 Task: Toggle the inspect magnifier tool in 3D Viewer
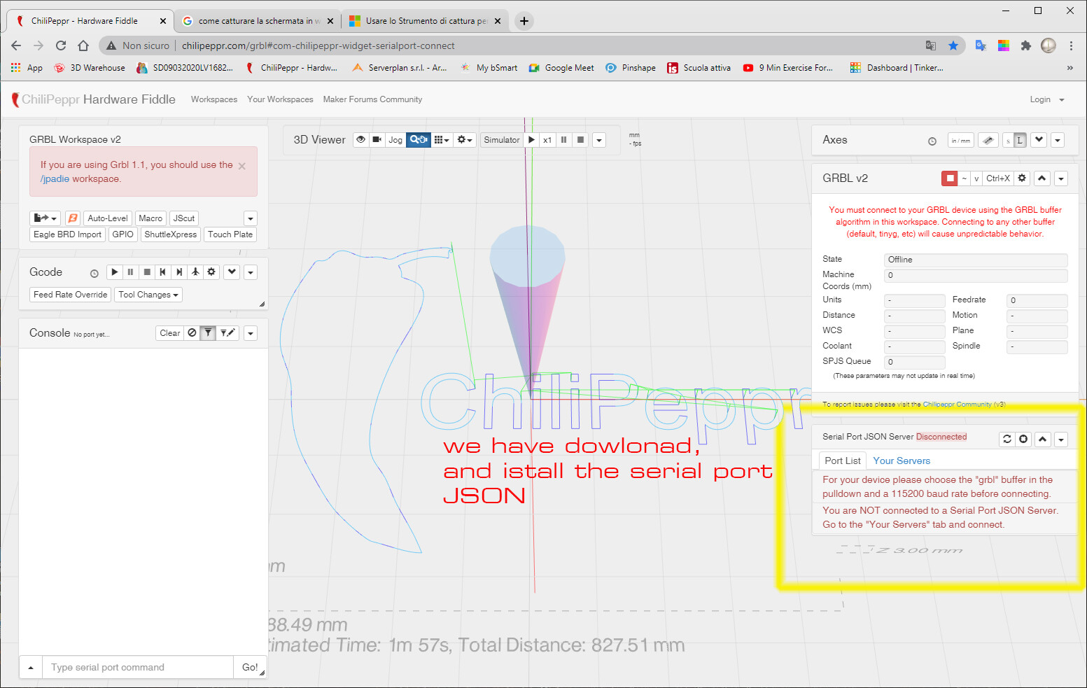click(x=419, y=140)
